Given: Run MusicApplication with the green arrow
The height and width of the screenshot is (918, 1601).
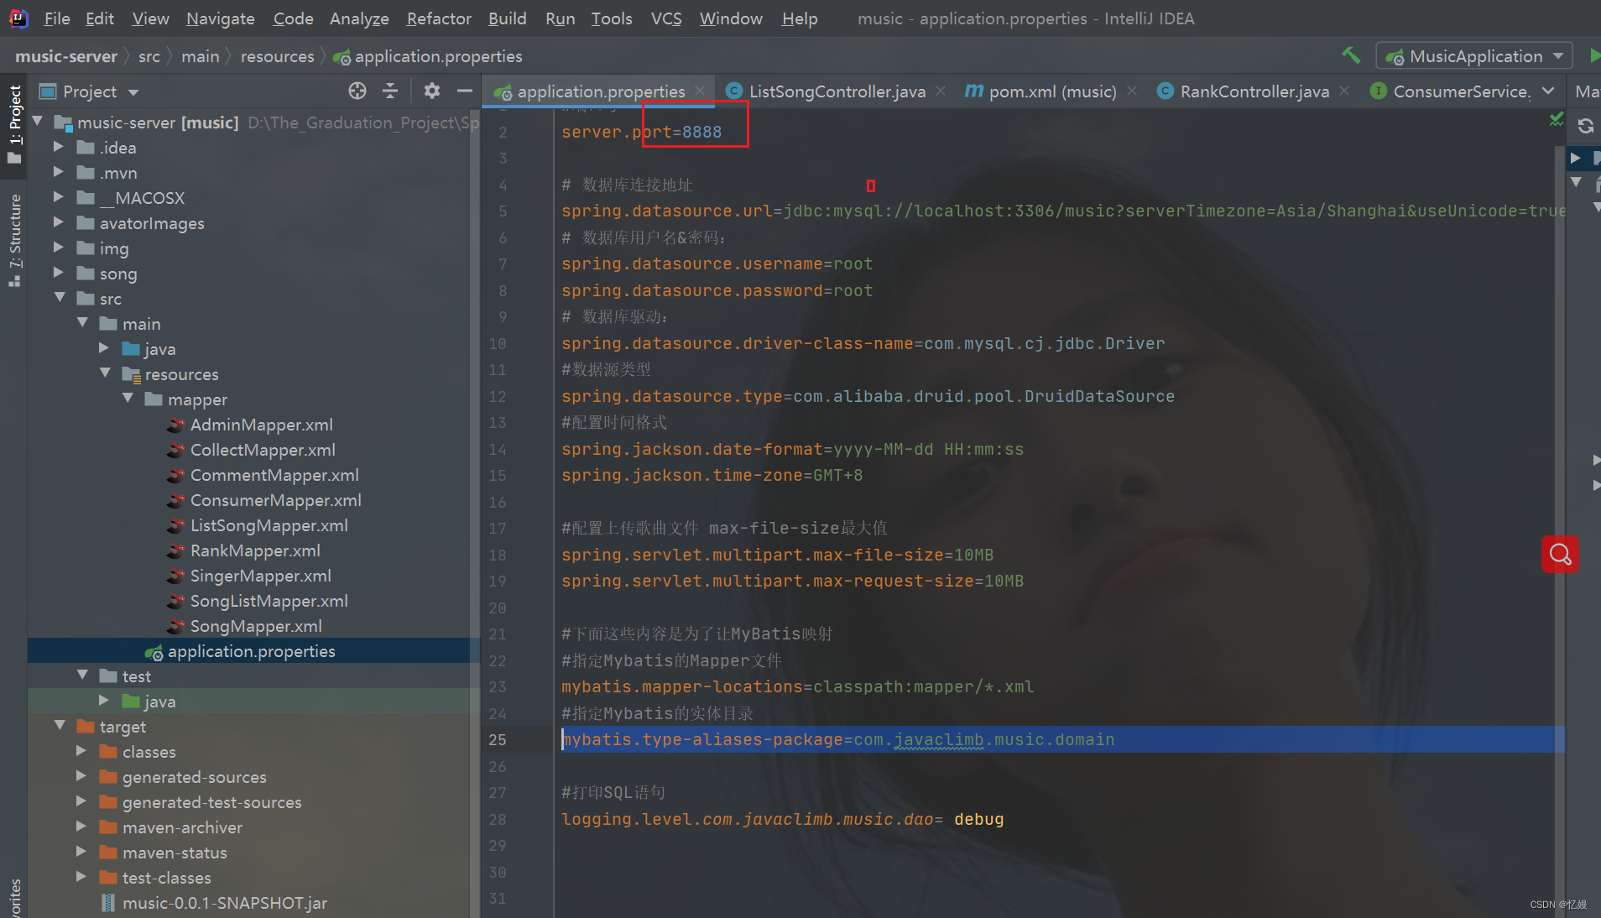Looking at the screenshot, I should (1593, 55).
